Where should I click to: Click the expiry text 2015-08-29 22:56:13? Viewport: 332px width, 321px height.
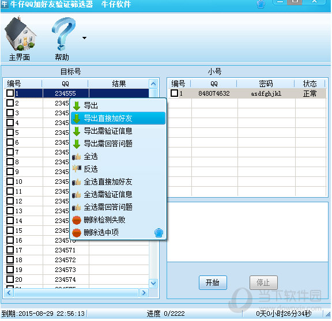click(52, 314)
